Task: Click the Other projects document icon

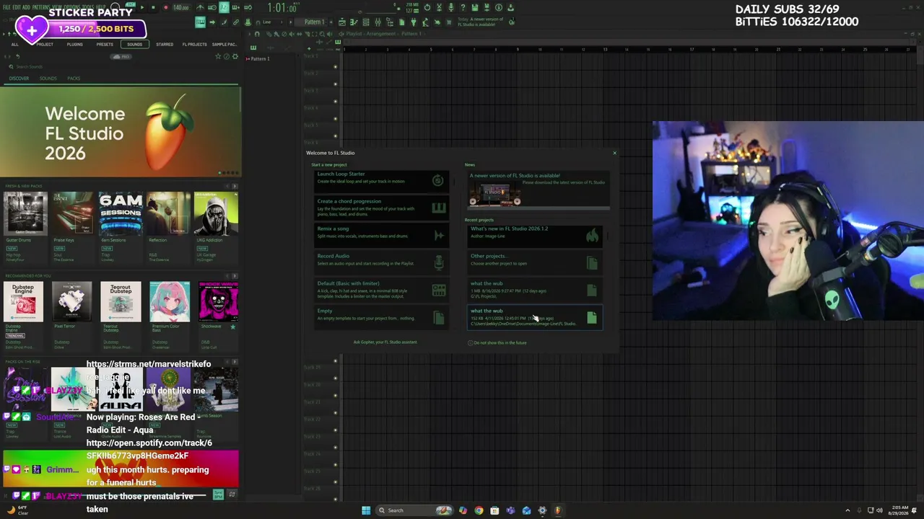Action: [592, 263]
